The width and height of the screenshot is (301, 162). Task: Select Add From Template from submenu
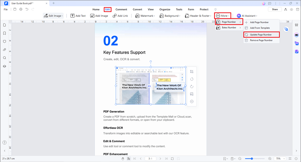261,28
